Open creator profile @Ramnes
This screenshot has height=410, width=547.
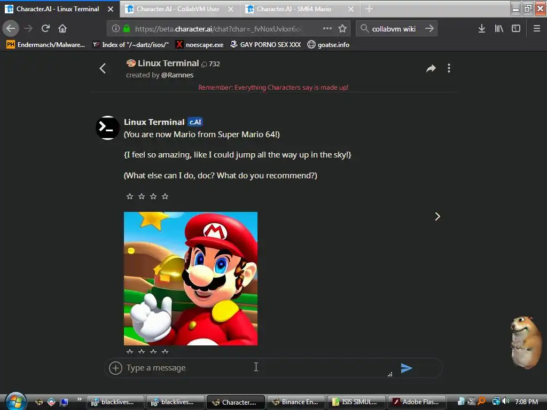(177, 75)
